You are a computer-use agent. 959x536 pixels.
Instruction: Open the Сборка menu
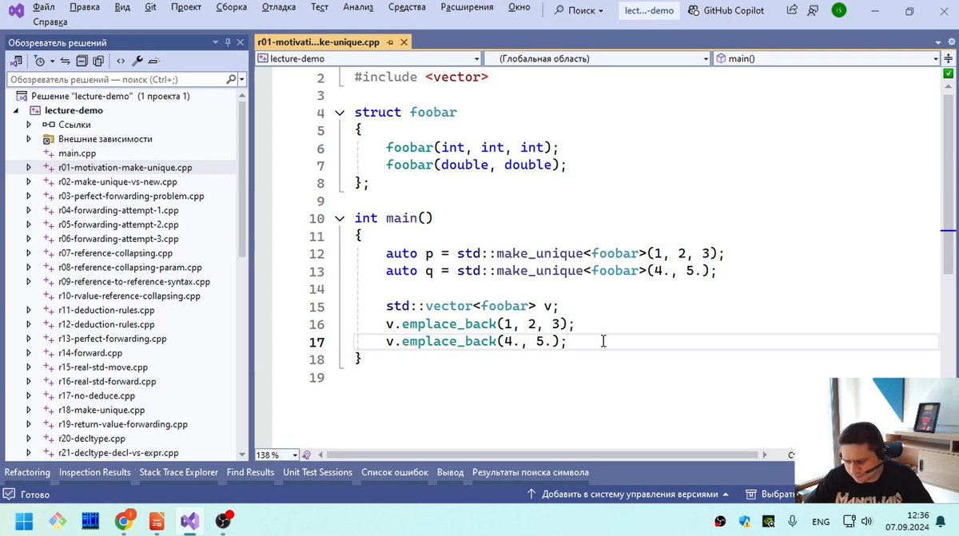click(232, 7)
